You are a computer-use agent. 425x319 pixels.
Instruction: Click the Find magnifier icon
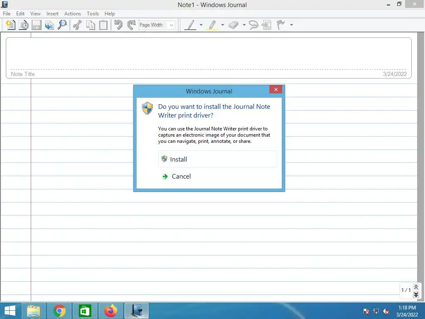pyautogui.click(x=62, y=25)
